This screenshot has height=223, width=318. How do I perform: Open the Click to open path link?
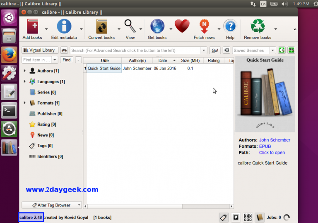pyautogui.click(x=272, y=152)
